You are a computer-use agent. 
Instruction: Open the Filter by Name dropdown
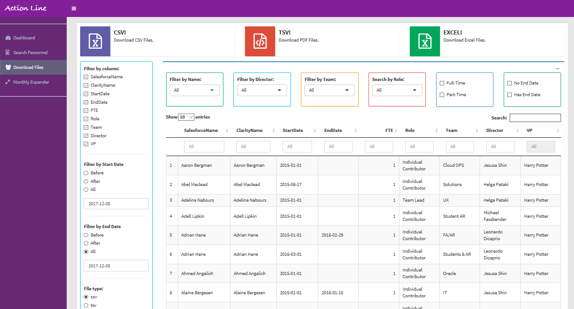[x=195, y=90]
